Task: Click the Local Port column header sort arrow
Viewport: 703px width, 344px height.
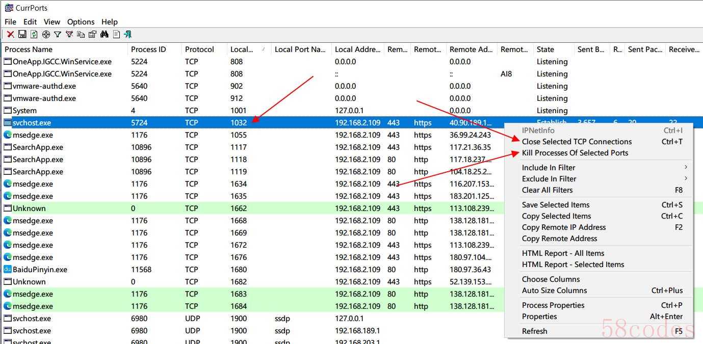Action: pyautogui.click(x=264, y=49)
